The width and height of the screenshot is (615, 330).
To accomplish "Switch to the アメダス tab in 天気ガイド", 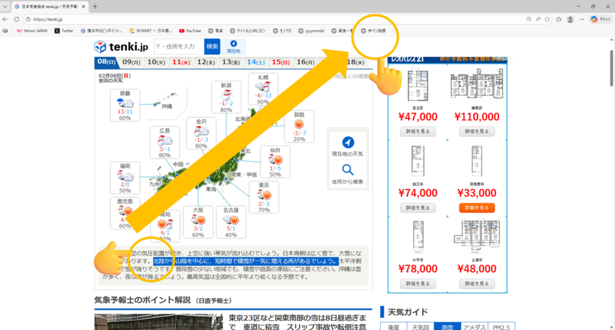I will (474, 326).
